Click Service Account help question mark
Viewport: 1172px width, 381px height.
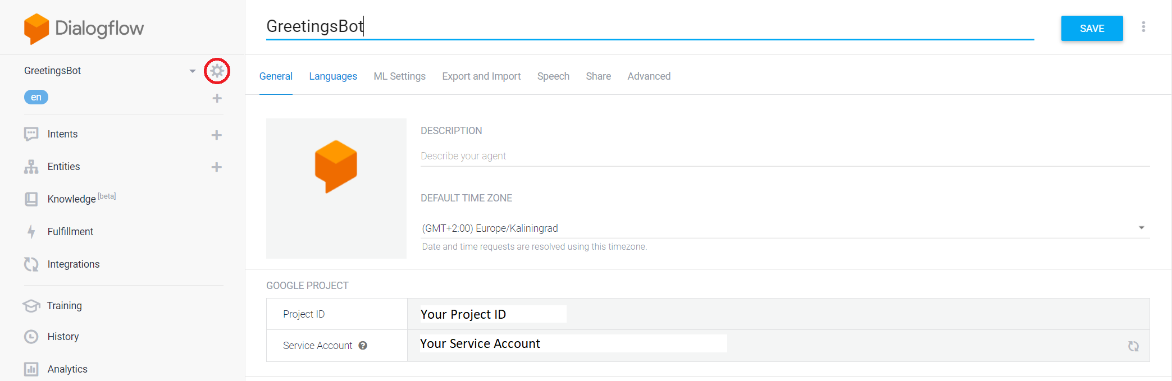[x=363, y=346]
